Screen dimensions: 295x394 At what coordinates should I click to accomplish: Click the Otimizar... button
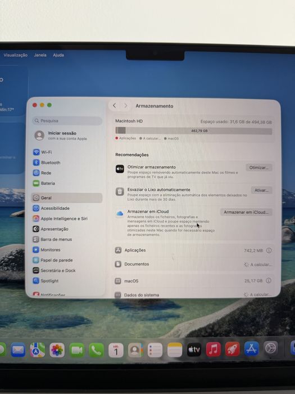(x=259, y=168)
